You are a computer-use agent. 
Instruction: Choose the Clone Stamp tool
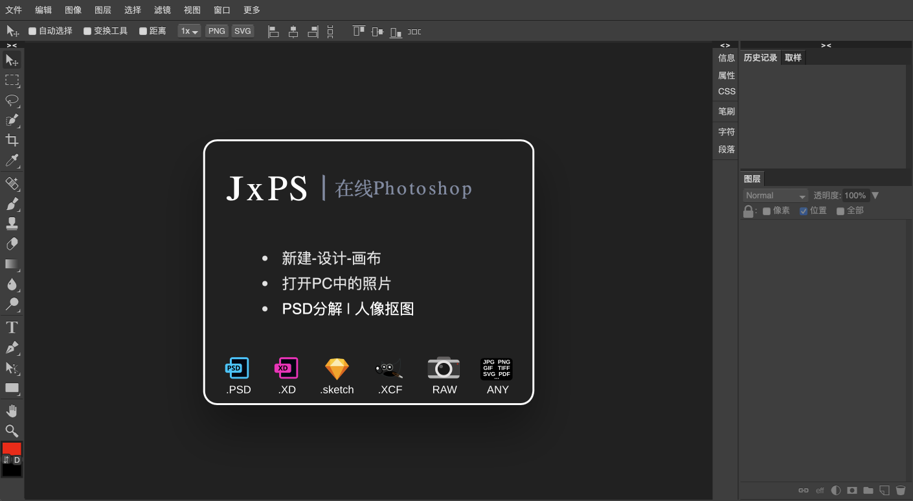point(12,224)
